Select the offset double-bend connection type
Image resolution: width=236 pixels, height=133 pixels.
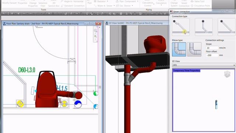[181, 27]
